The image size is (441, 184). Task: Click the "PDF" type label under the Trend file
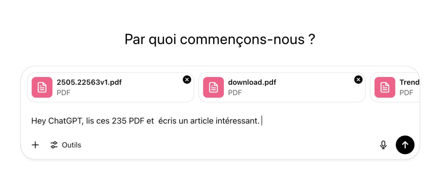click(x=406, y=92)
